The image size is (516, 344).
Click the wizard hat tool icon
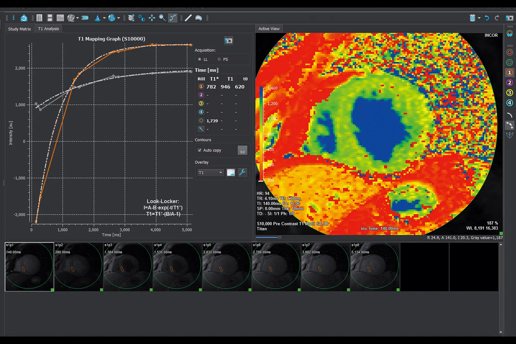[x=97, y=18]
